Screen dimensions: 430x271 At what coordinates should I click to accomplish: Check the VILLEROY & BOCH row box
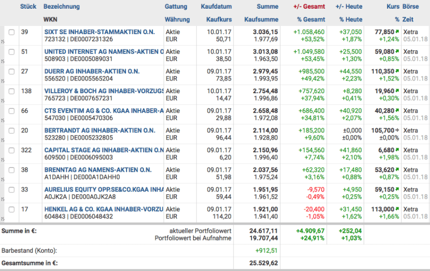click(12, 91)
